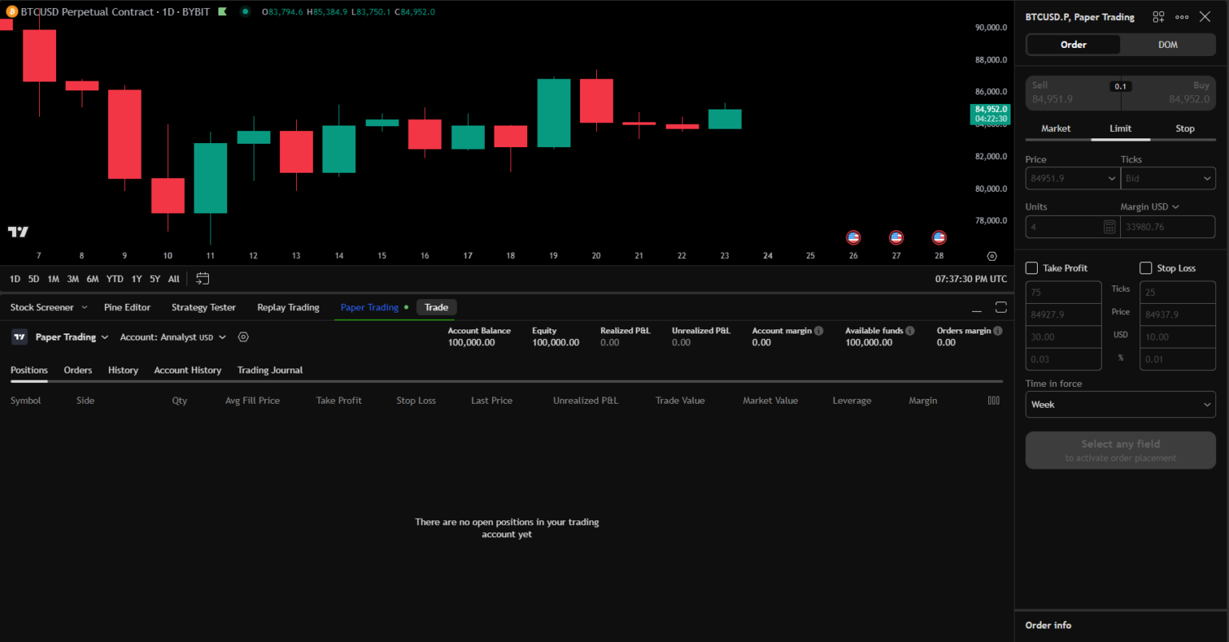Open the Time in force Week dropdown
Image resolution: width=1229 pixels, height=642 pixels.
pyautogui.click(x=1120, y=404)
